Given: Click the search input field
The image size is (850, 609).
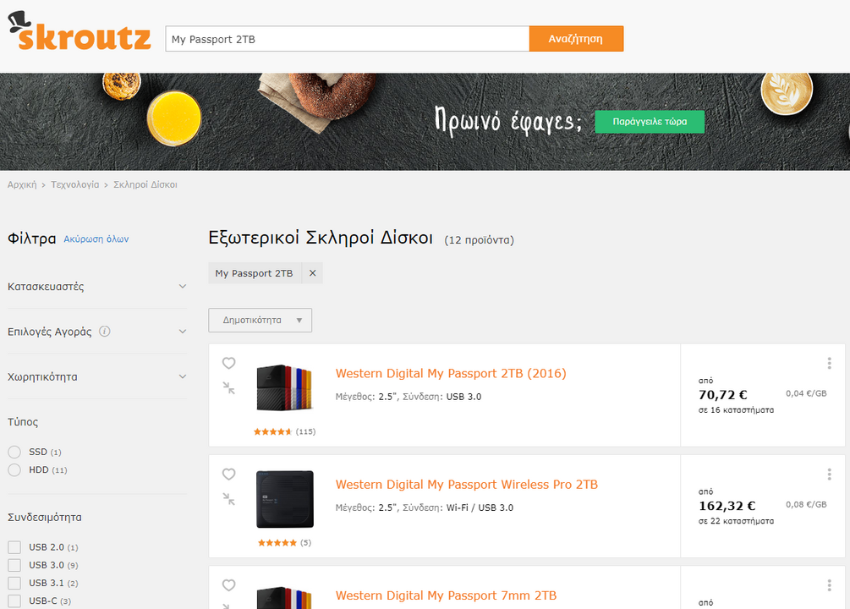Looking at the screenshot, I should point(348,39).
